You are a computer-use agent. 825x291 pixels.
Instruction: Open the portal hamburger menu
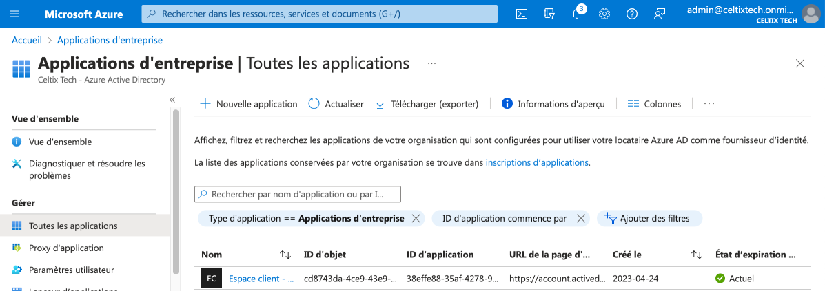tap(14, 14)
